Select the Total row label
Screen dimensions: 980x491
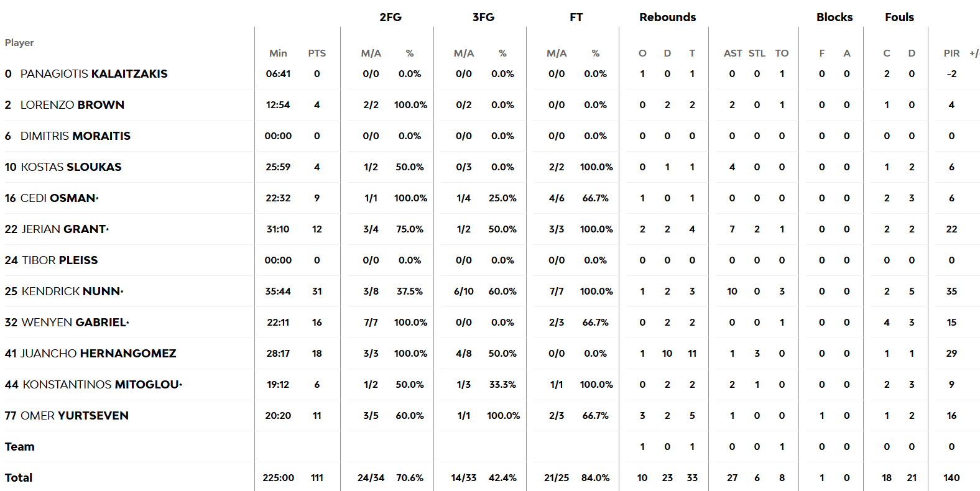click(19, 478)
